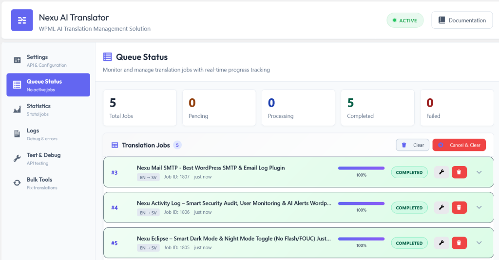This screenshot has width=499, height=260.
Task: Click the red Cancel & Clear button
Action: 459,145
